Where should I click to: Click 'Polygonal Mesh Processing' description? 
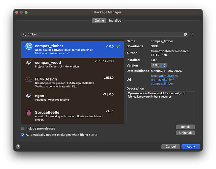(52, 100)
